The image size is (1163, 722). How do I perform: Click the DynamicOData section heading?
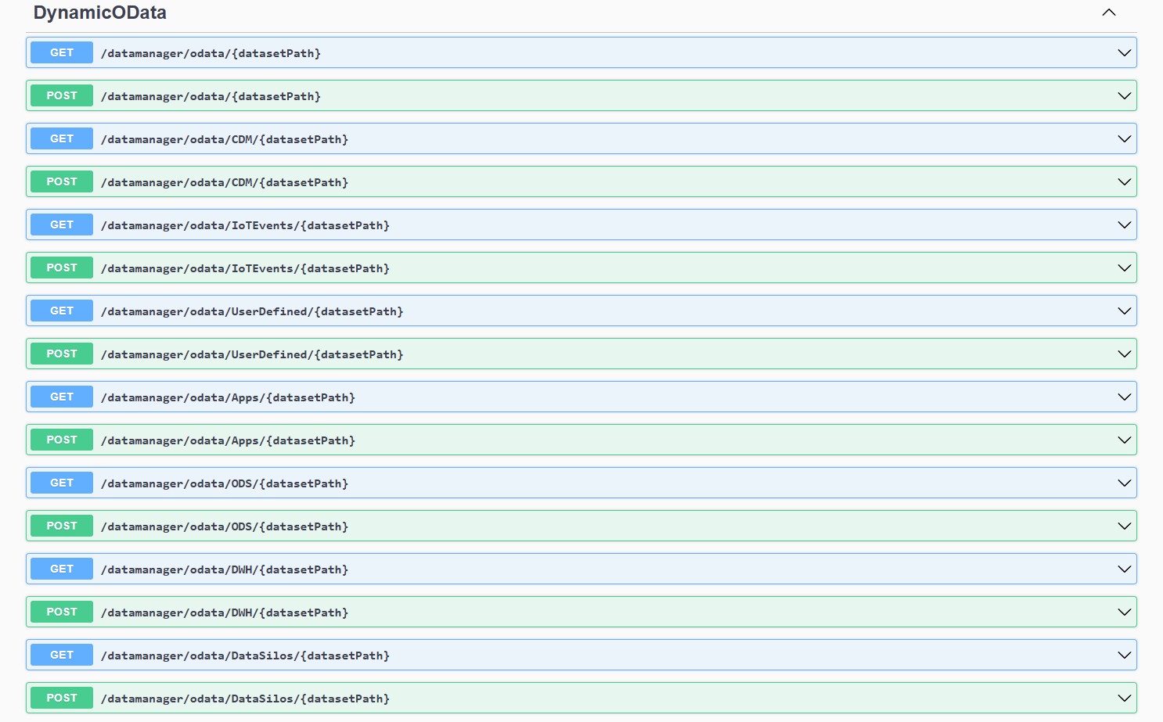98,13
